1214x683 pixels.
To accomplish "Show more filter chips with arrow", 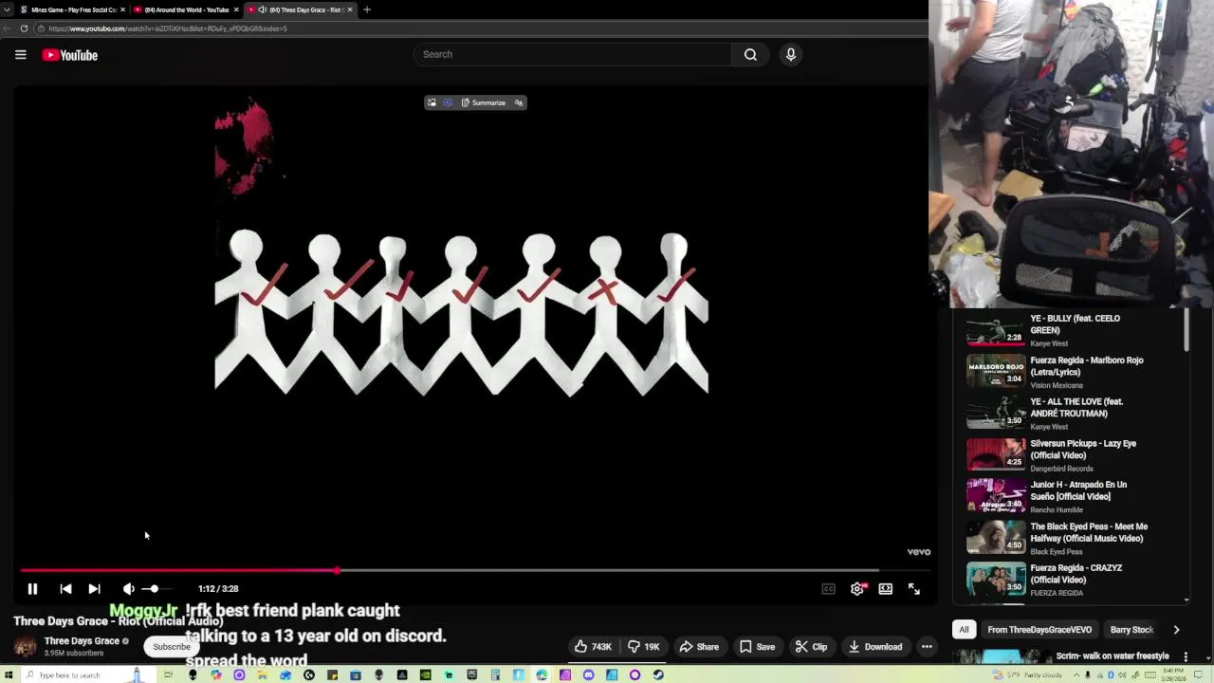I will (x=1176, y=630).
